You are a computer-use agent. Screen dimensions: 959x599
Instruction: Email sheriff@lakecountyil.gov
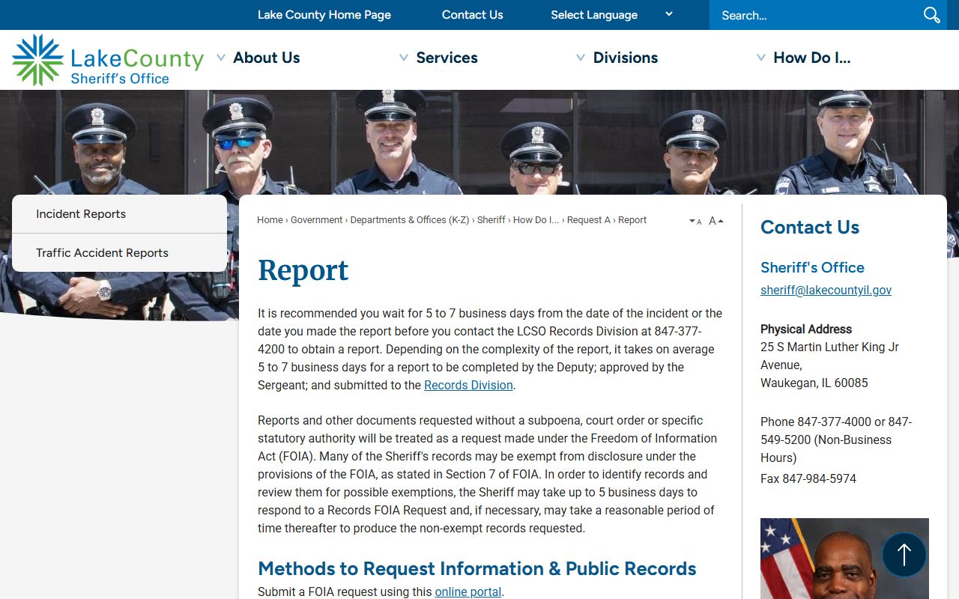(826, 291)
